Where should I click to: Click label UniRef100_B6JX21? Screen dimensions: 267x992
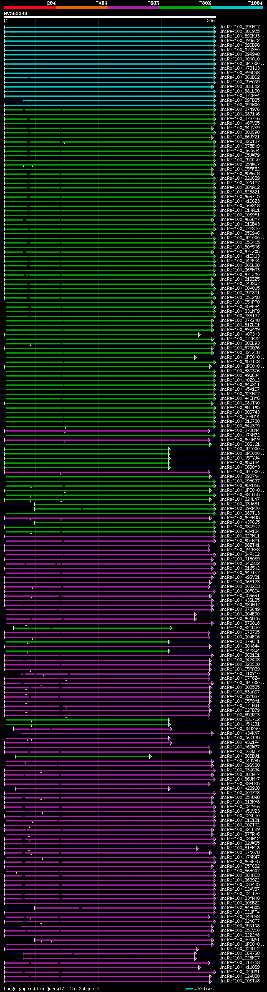239,137
